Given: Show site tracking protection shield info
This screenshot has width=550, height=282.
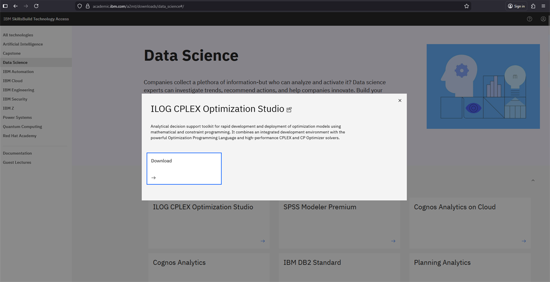Looking at the screenshot, I should [x=79, y=6].
